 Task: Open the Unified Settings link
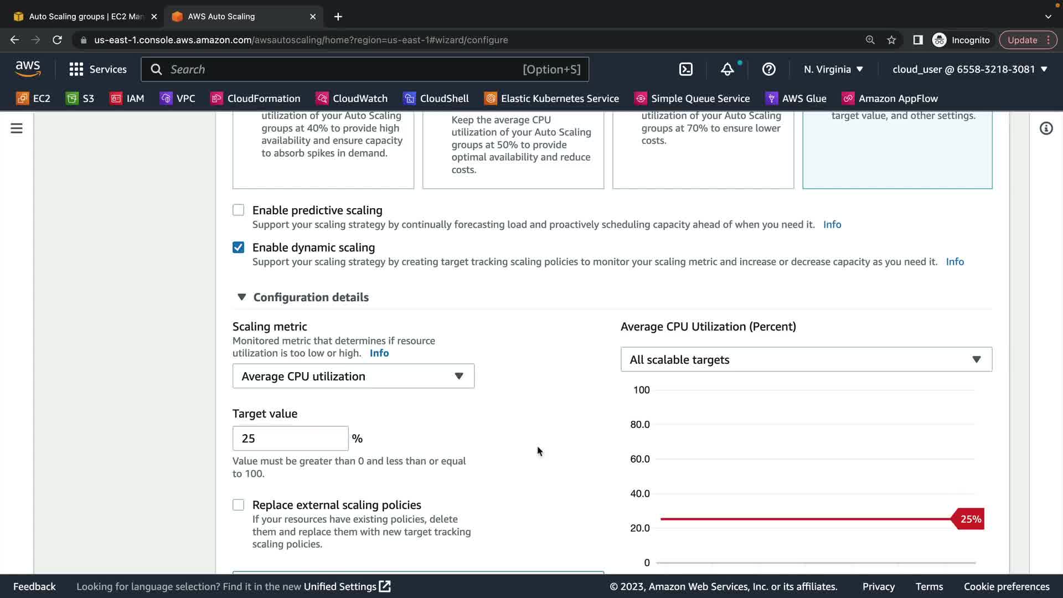tap(347, 586)
